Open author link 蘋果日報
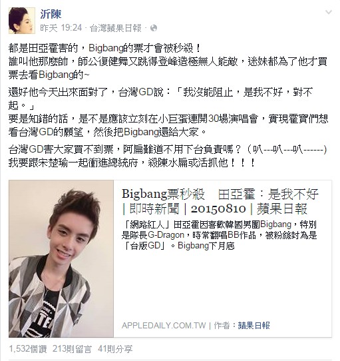 (x=254, y=326)
